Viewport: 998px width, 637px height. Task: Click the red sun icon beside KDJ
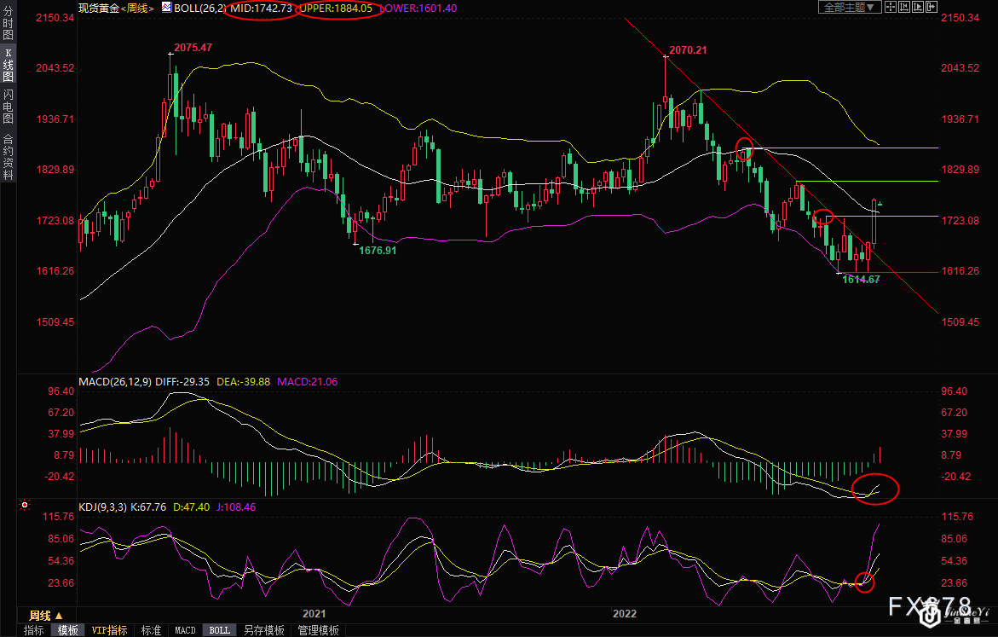[26, 506]
